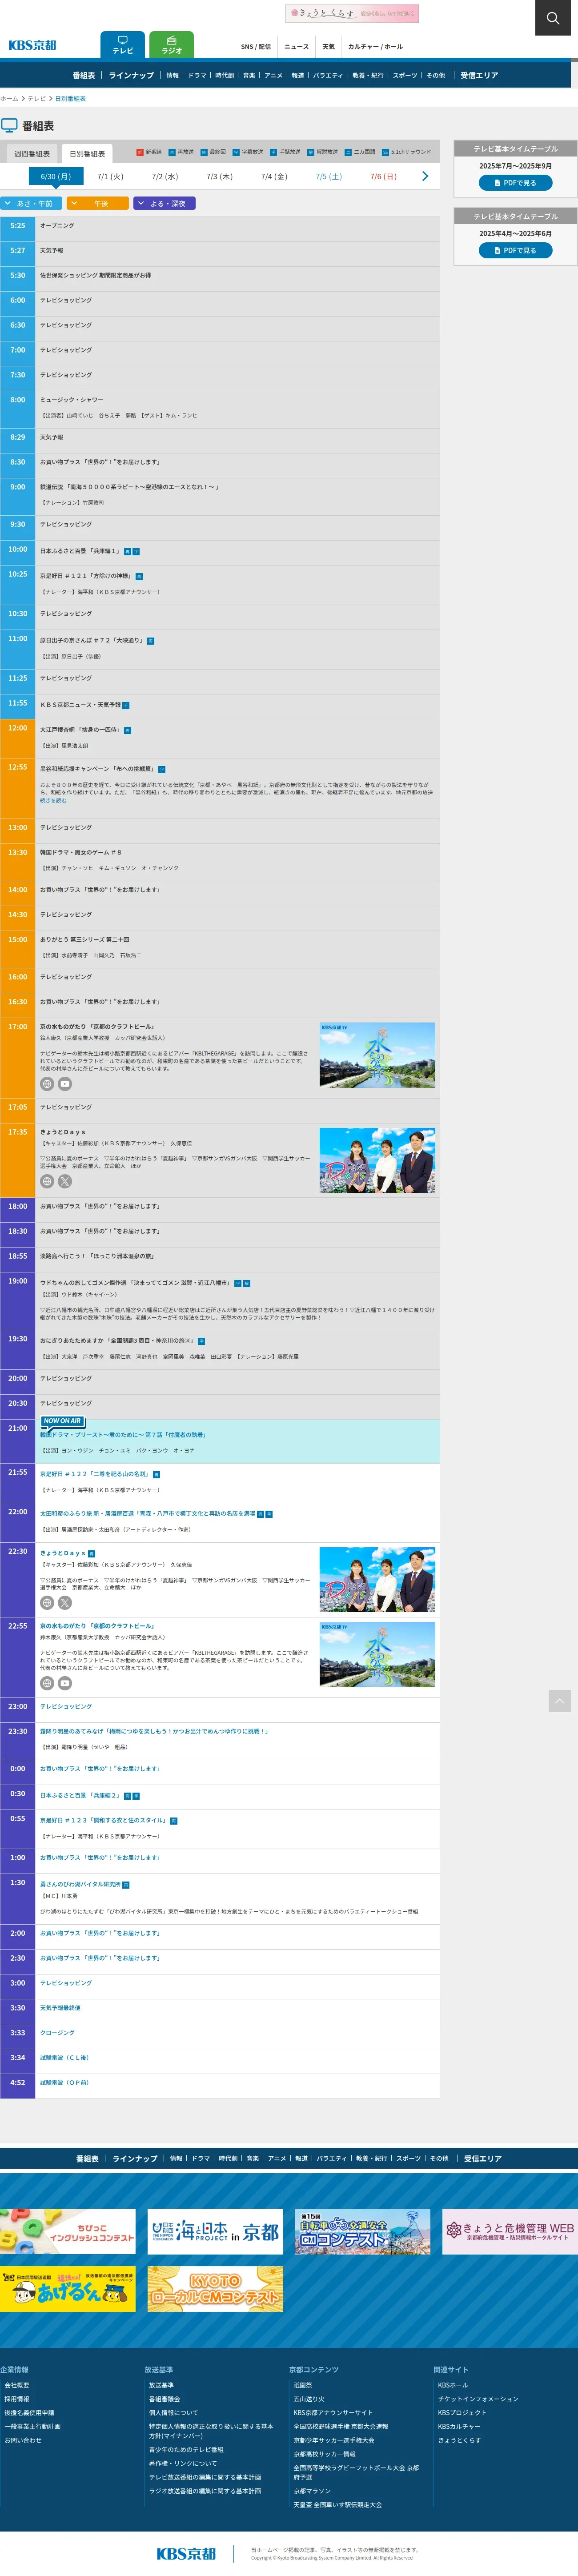Image resolution: width=578 pixels, height=2576 pixels.
Task: View PDF for 2025年4月〜2025年6月 timetable
Action: point(515,250)
